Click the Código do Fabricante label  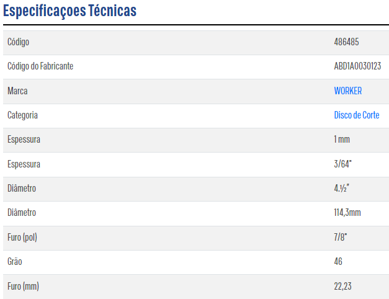click(40, 66)
